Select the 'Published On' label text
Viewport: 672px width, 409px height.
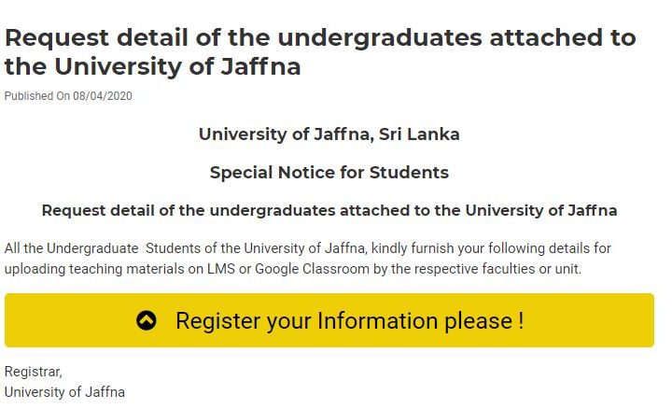(x=37, y=96)
